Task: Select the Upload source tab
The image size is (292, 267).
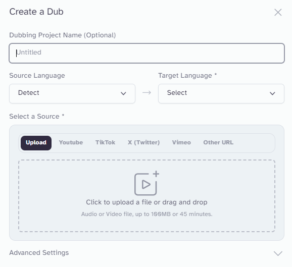Action: (36, 143)
